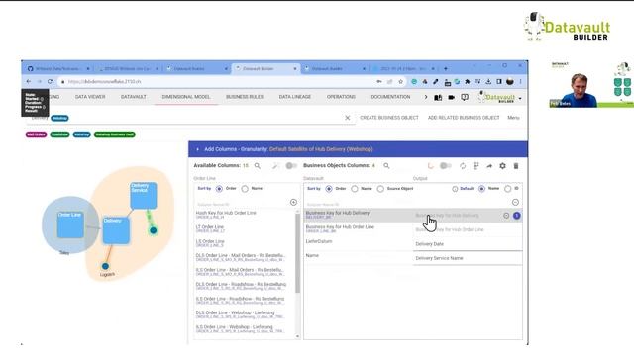Select the green Roadshow tag chip

click(x=59, y=134)
